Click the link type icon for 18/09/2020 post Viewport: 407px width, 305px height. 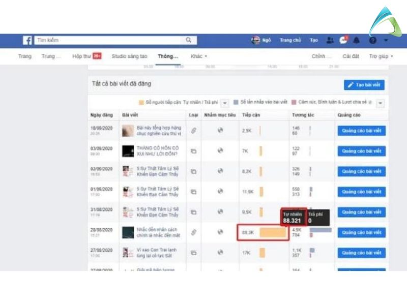coord(193,131)
